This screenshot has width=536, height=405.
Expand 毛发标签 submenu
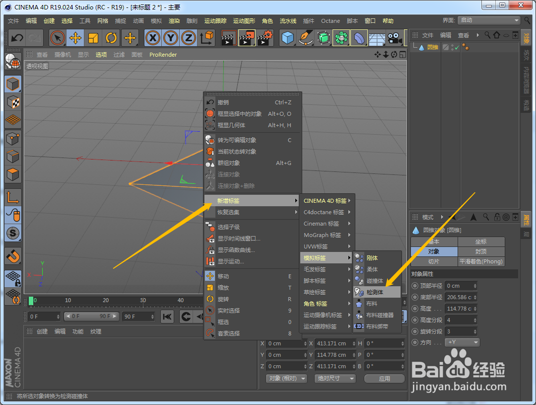pyautogui.click(x=326, y=269)
